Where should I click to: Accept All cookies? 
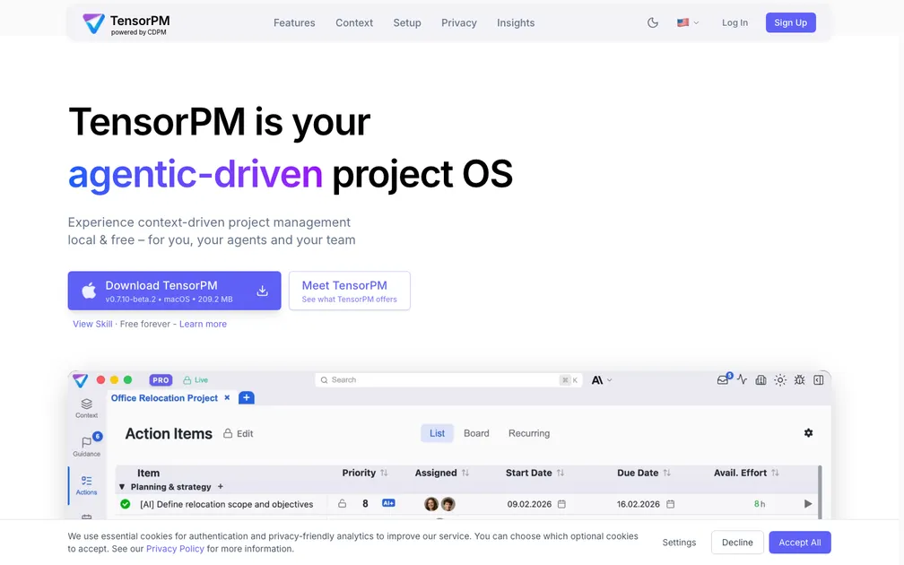(800, 543)
